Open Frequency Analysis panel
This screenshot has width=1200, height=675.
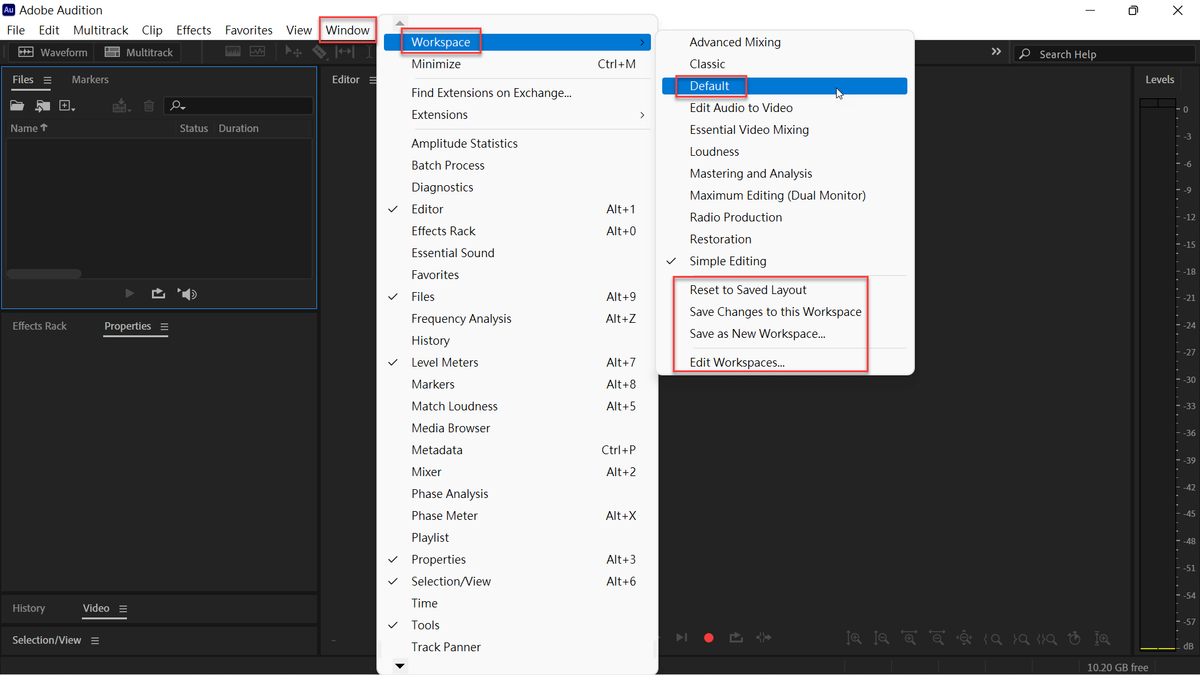click(517, 318)
